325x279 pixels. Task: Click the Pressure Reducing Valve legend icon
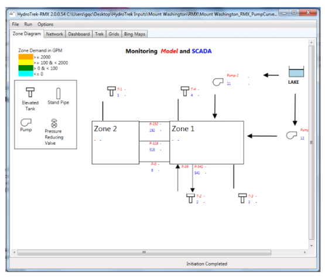tap(54, 123)
